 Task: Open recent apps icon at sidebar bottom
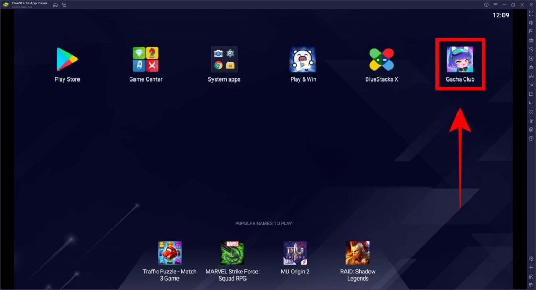coord(531,285)
